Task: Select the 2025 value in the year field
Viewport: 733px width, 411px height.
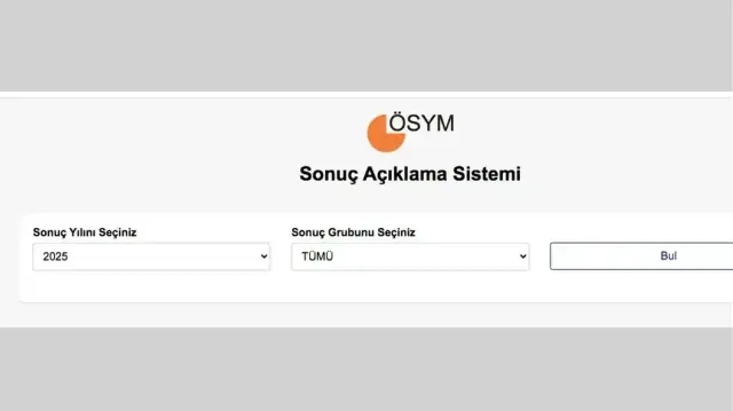Action: (x=56, y=256)
